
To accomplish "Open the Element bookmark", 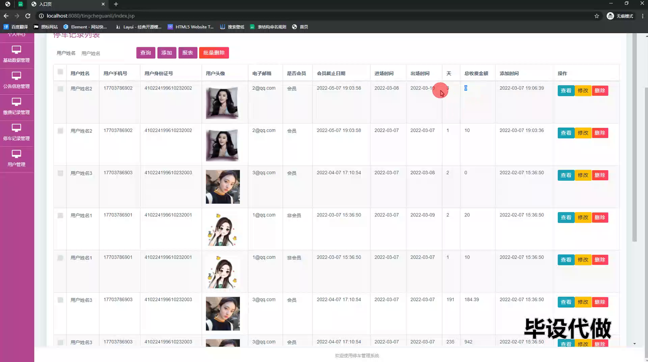I will pyautogui.click(x=85, y=27).
